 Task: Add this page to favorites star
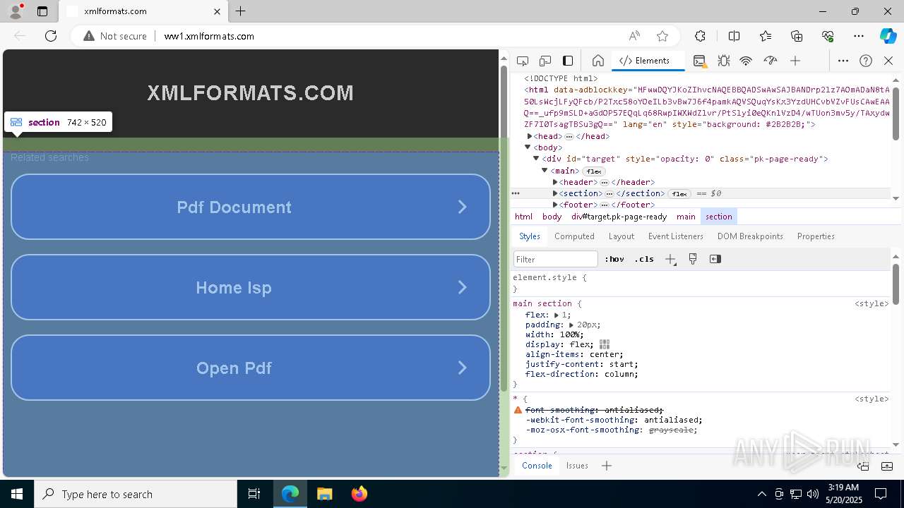click(662, 36)
